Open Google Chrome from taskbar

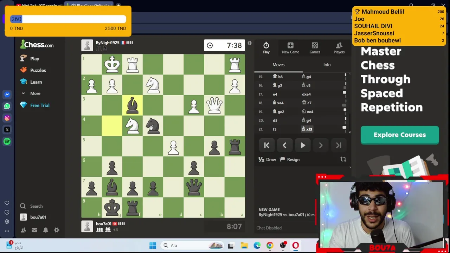click(270, 245)
